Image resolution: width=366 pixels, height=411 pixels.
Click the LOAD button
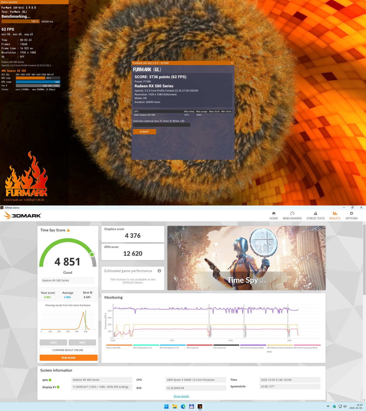coord(53,342)
